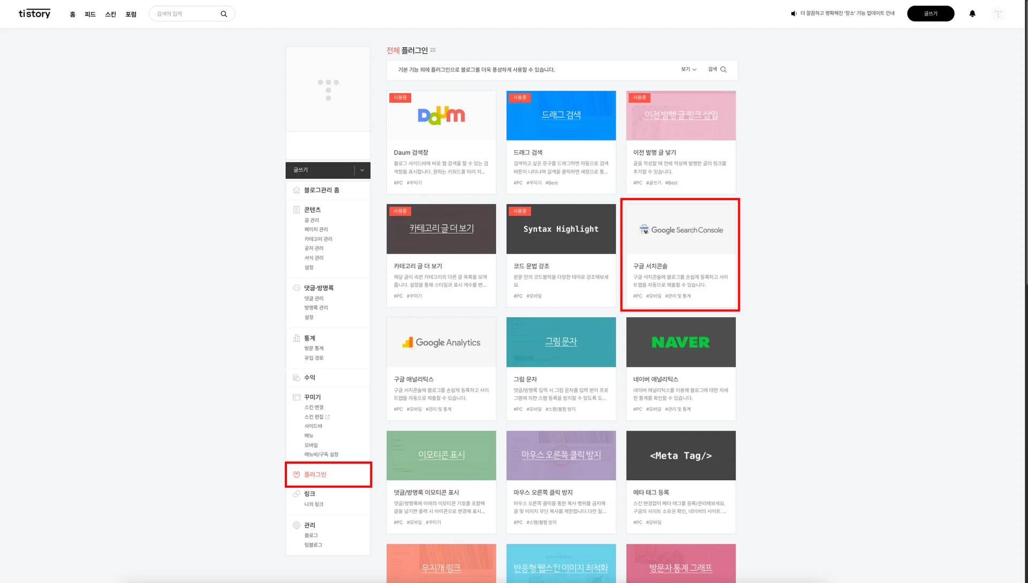Open 방문 통계 in the sidebar

(x=314, y=348)
